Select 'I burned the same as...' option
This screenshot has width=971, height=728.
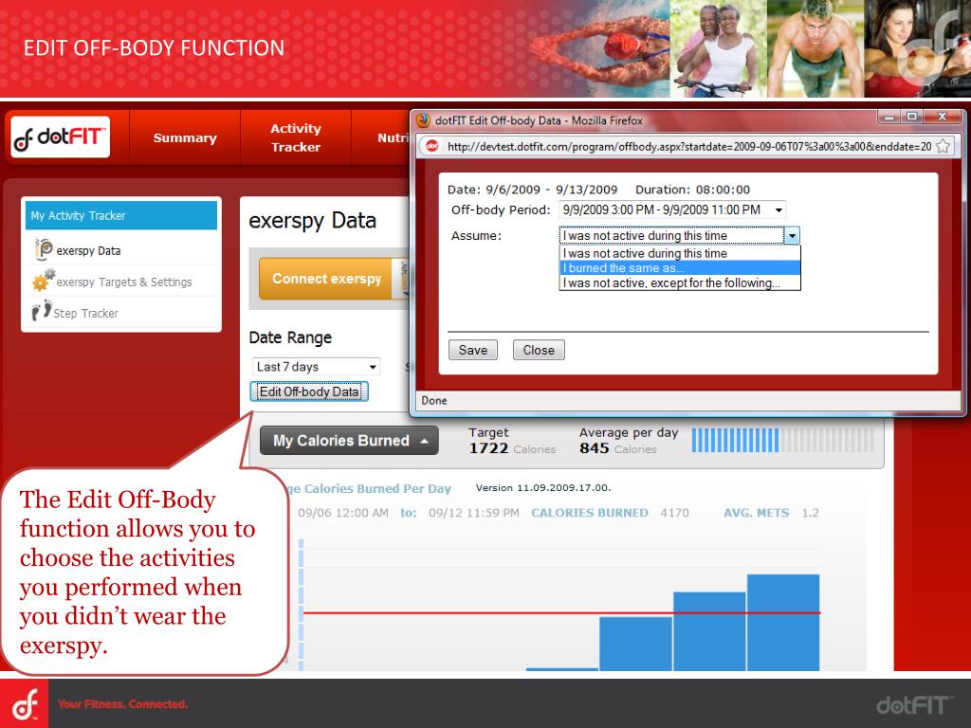tap(680, 268)
